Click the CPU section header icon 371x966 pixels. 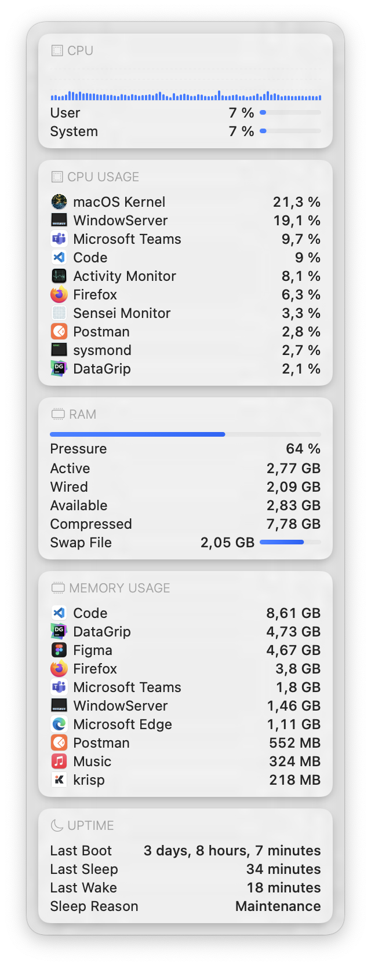[58, 50]
